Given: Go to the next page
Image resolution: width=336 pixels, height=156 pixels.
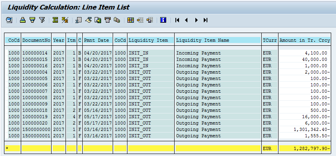Looking at the screenshot, I should coord(196,20).
